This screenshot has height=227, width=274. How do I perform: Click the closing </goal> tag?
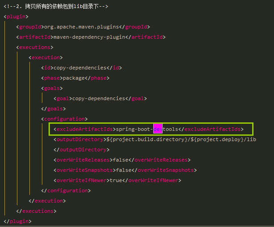136,98
